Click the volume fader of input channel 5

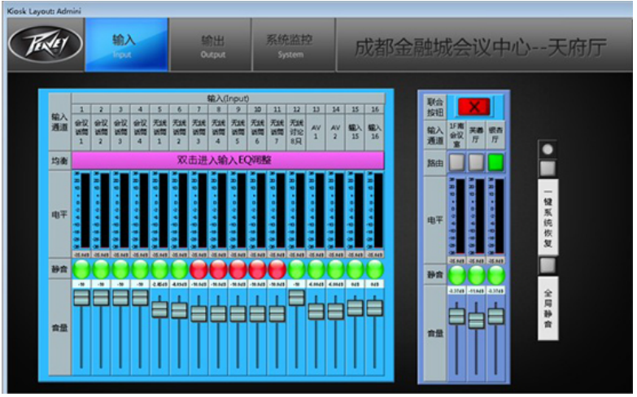(x=159, y=309)
